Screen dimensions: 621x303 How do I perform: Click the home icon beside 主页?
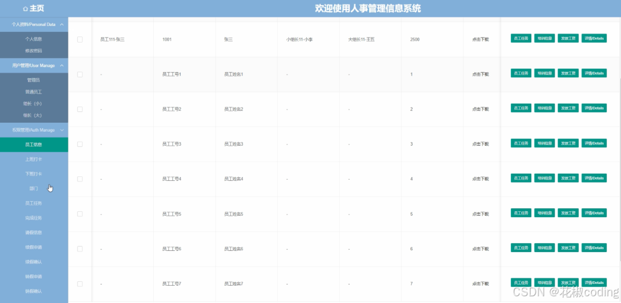26,8
